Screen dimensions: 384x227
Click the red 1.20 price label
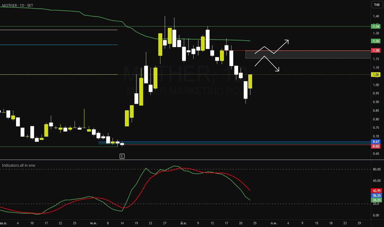pos(376,50)
